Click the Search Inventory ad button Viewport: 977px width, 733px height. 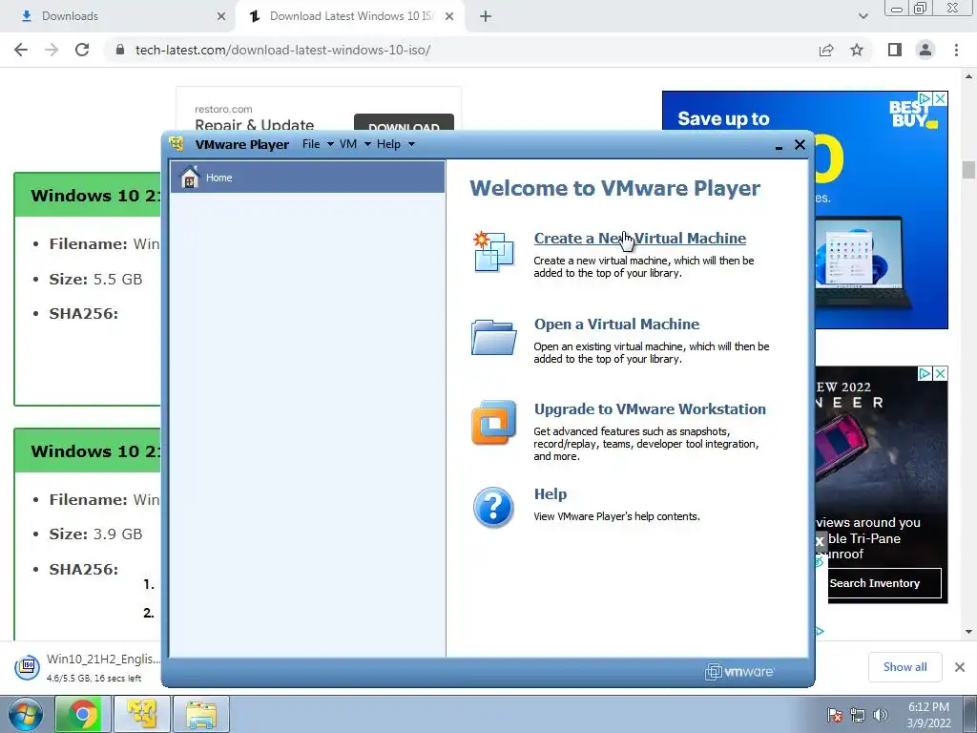pyautogui.click(x=874, y=583)
